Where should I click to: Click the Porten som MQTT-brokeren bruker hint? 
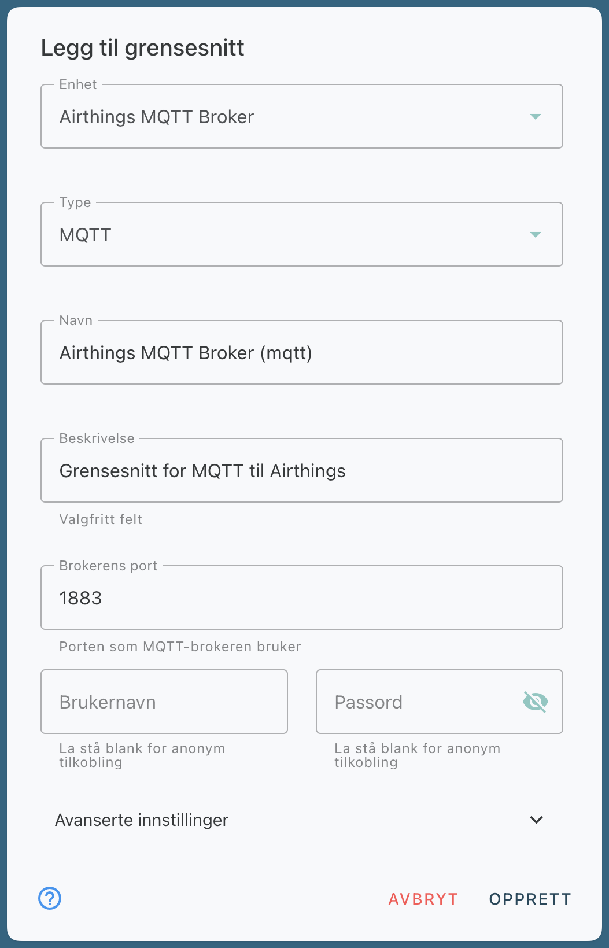(x=180, y=647)
